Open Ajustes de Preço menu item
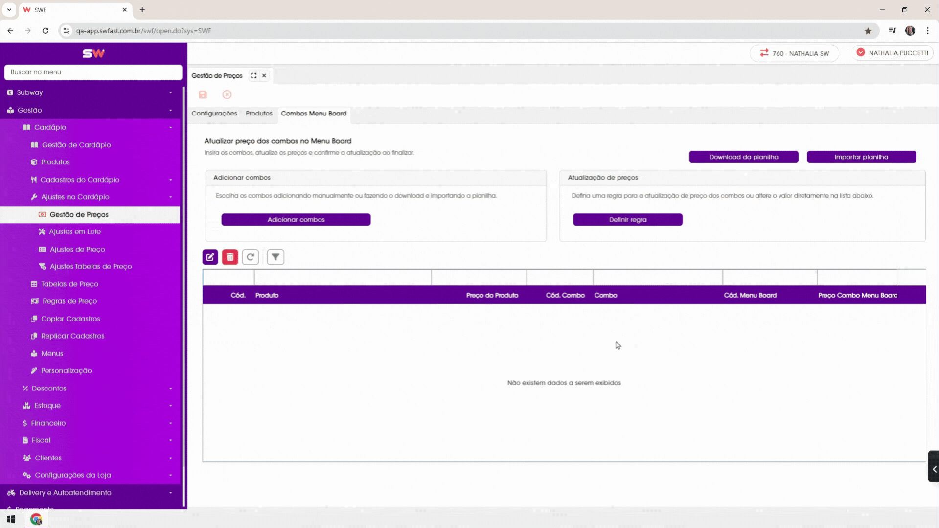This screenshot has width=939, height=528. [x=77, y=249]
